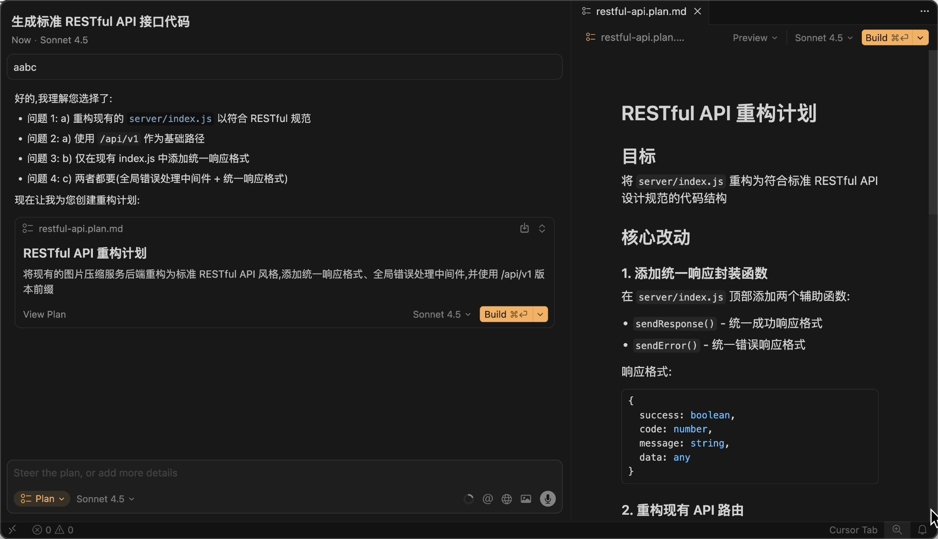Screen dimensions: 938x539
Task: Select the web search globe icon
Action: click(x=506, y=498)
